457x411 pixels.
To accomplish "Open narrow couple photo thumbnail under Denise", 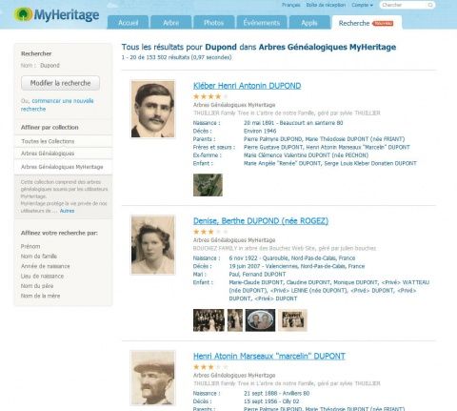I will click(x=235, y=320).
